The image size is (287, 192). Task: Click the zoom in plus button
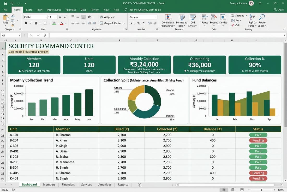click(274, 190)
